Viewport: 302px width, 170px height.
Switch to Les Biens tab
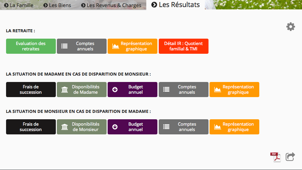[x=57, y=5]
